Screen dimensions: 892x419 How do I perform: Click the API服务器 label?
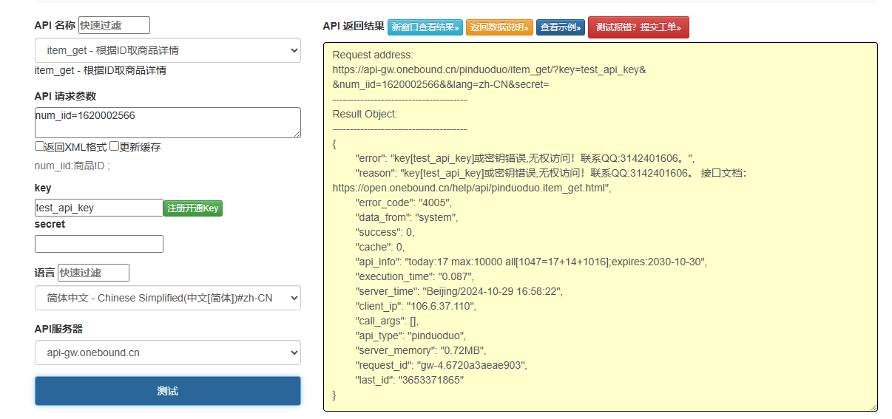(x=58, y=329)
